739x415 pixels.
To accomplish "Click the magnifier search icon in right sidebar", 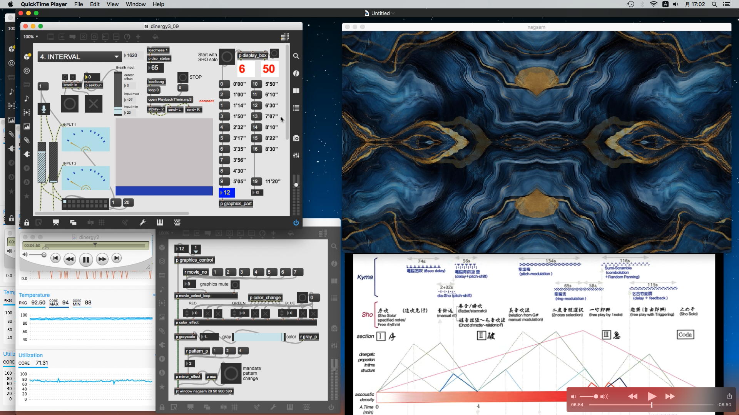I will [x=296, y=56].
